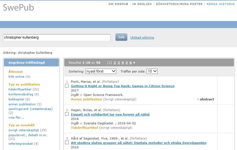Viewport: 237px width, 150px height.
Task: Select text Ponti, Marisa, et al.
Action: tap(86, 82)
